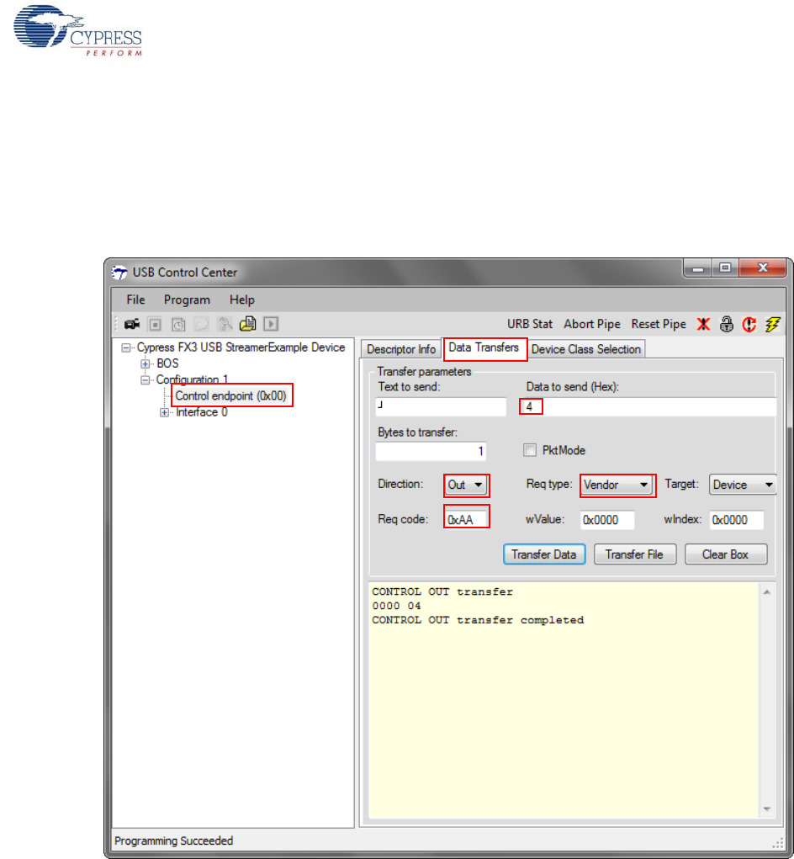Enable the PktMode checkbox
Image resolution: width=794 pixels, height=859 pixels.
[530, 450]
